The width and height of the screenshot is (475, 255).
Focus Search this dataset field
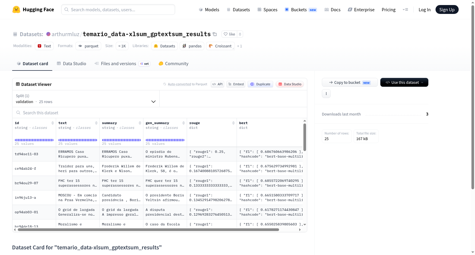pos(160,113)
